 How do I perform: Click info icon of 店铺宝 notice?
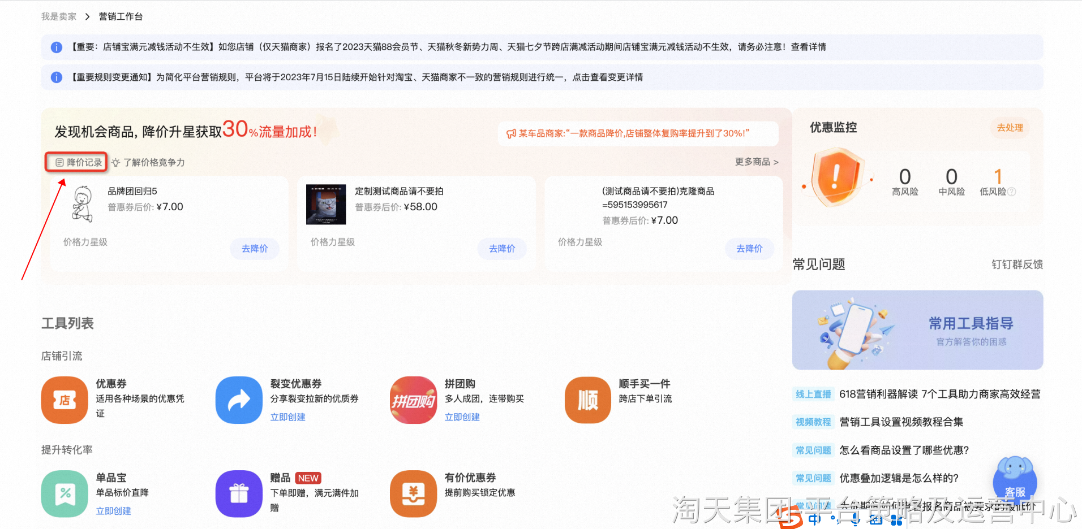57,47
